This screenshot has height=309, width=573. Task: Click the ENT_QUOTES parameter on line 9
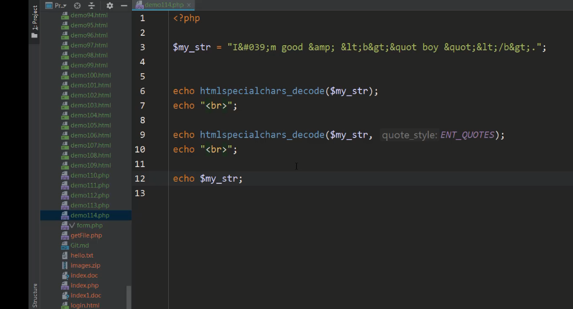[x=467, y=135]
